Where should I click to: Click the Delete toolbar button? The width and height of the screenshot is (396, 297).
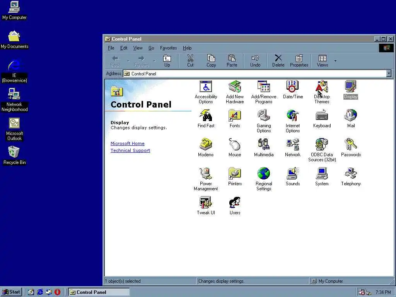pos(278,61)
